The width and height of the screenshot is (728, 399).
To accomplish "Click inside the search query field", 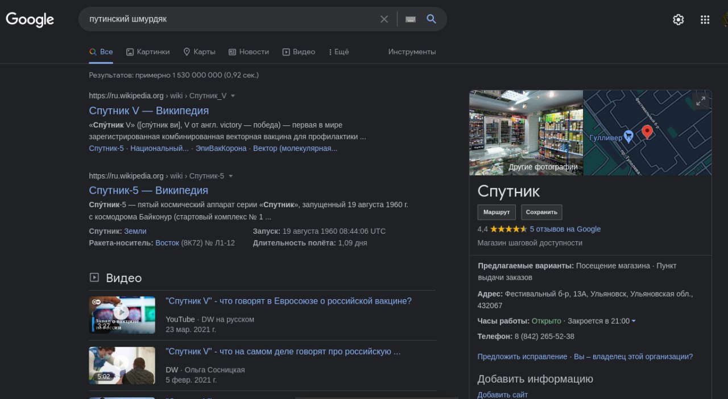I will click(230, 19).
